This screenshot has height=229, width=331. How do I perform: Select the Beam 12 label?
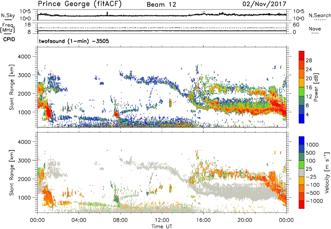(x=161, y=5)
